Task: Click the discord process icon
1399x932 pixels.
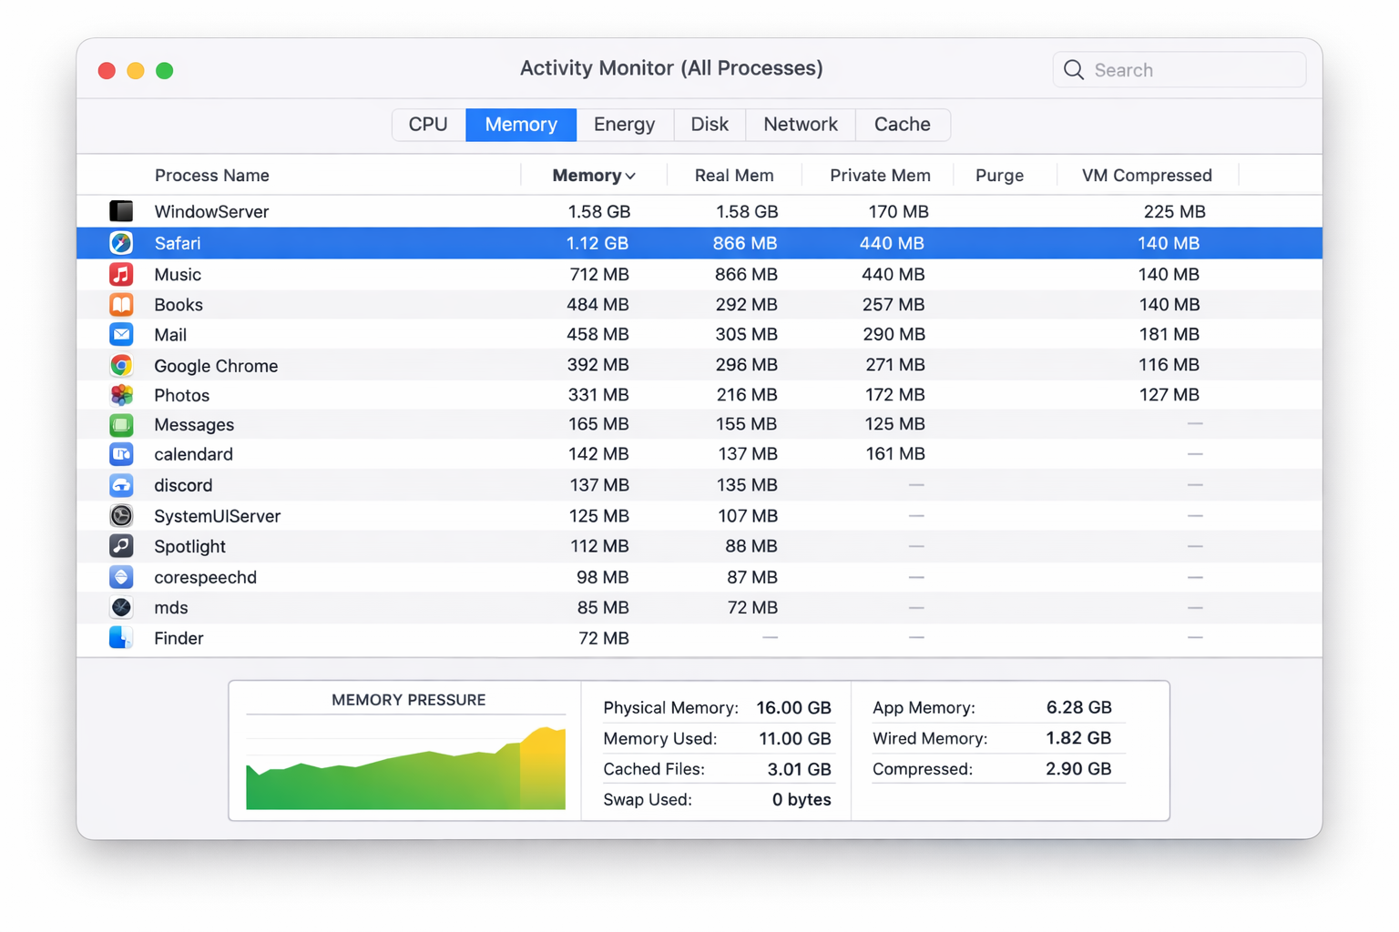Action: point(121,485)
